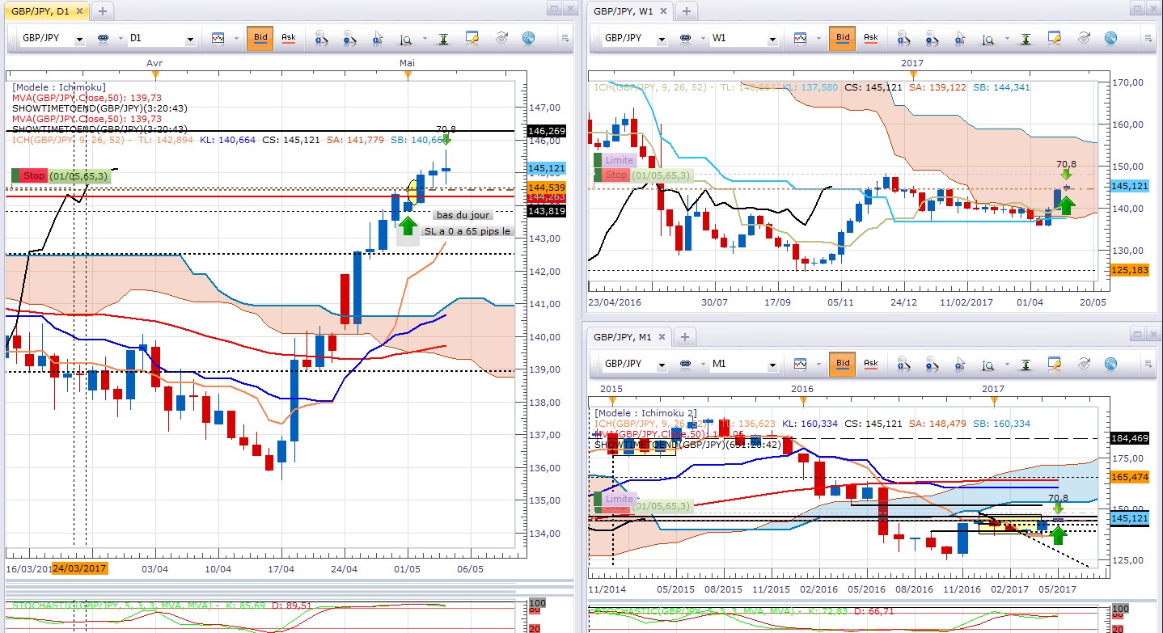Image resolution: width=1163 pixels, height=633 pixels.
Task: Open chart properties icon in M1 chart
Action: (1055, 365)
